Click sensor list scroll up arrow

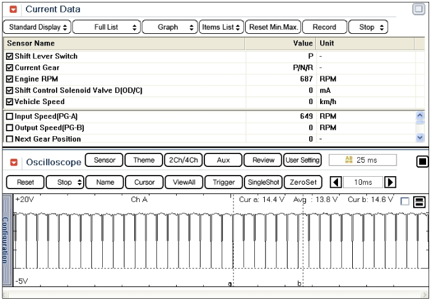420,115
